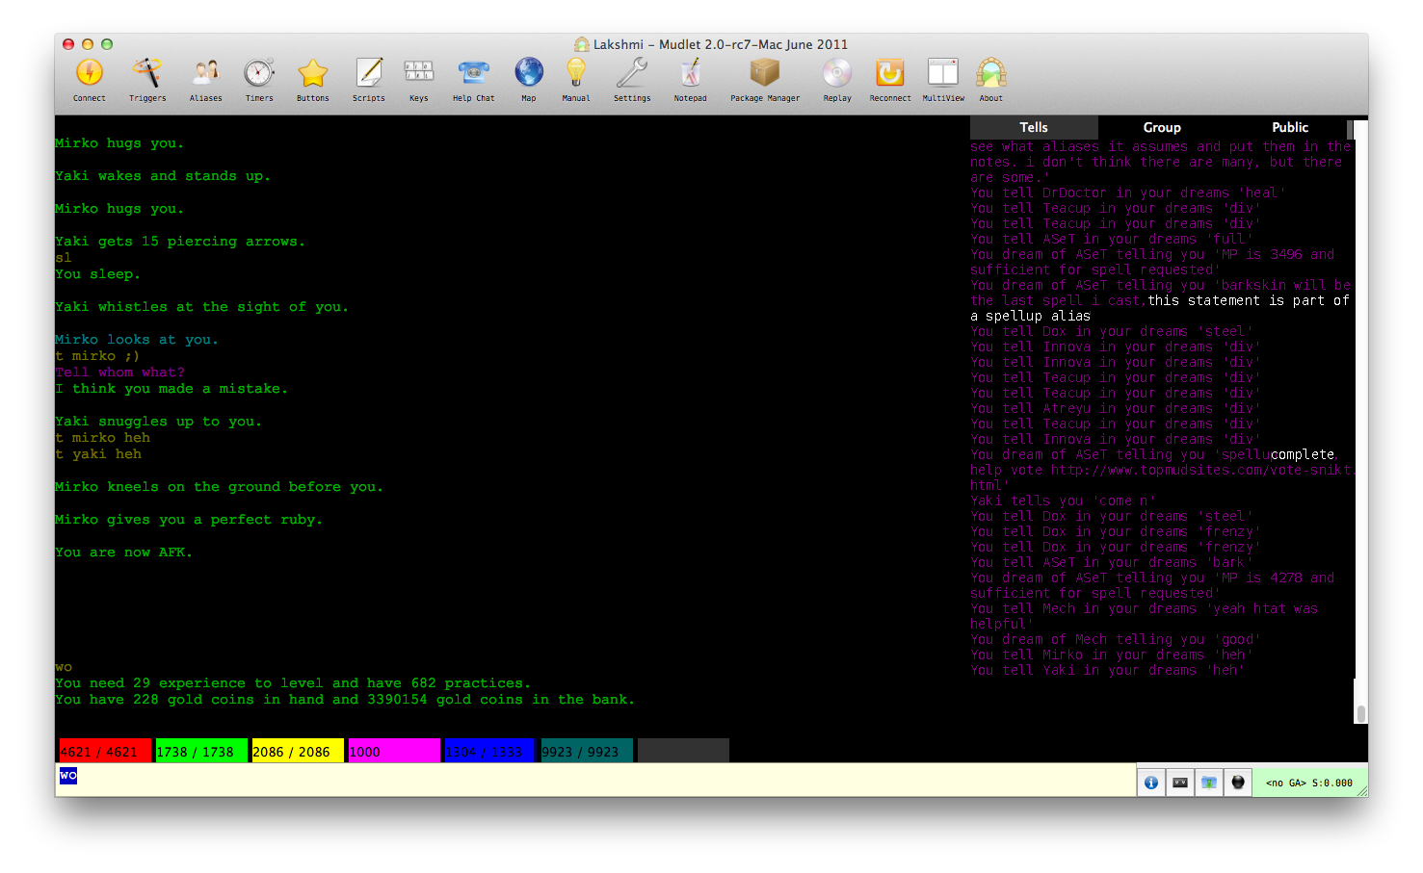Toggle the replay recording cassette button
The height and width of the screenshot is (873, 1423).
pos(1180,783)
